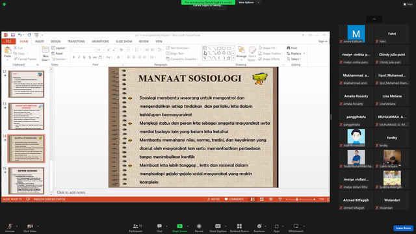Expand caption options arrow beside Show Captions
416x234 pixels.
pos(226,226)
